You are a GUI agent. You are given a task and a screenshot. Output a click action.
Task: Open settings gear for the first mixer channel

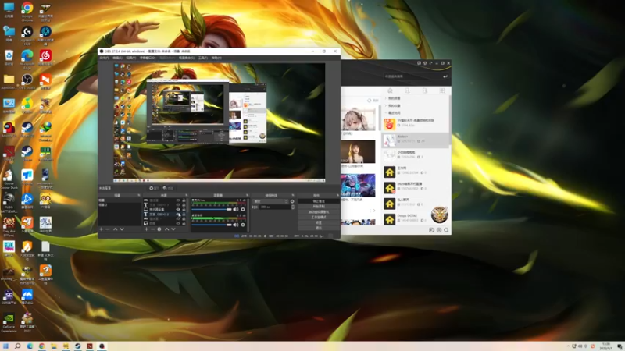pyautogui.click(x=243, y=209)
